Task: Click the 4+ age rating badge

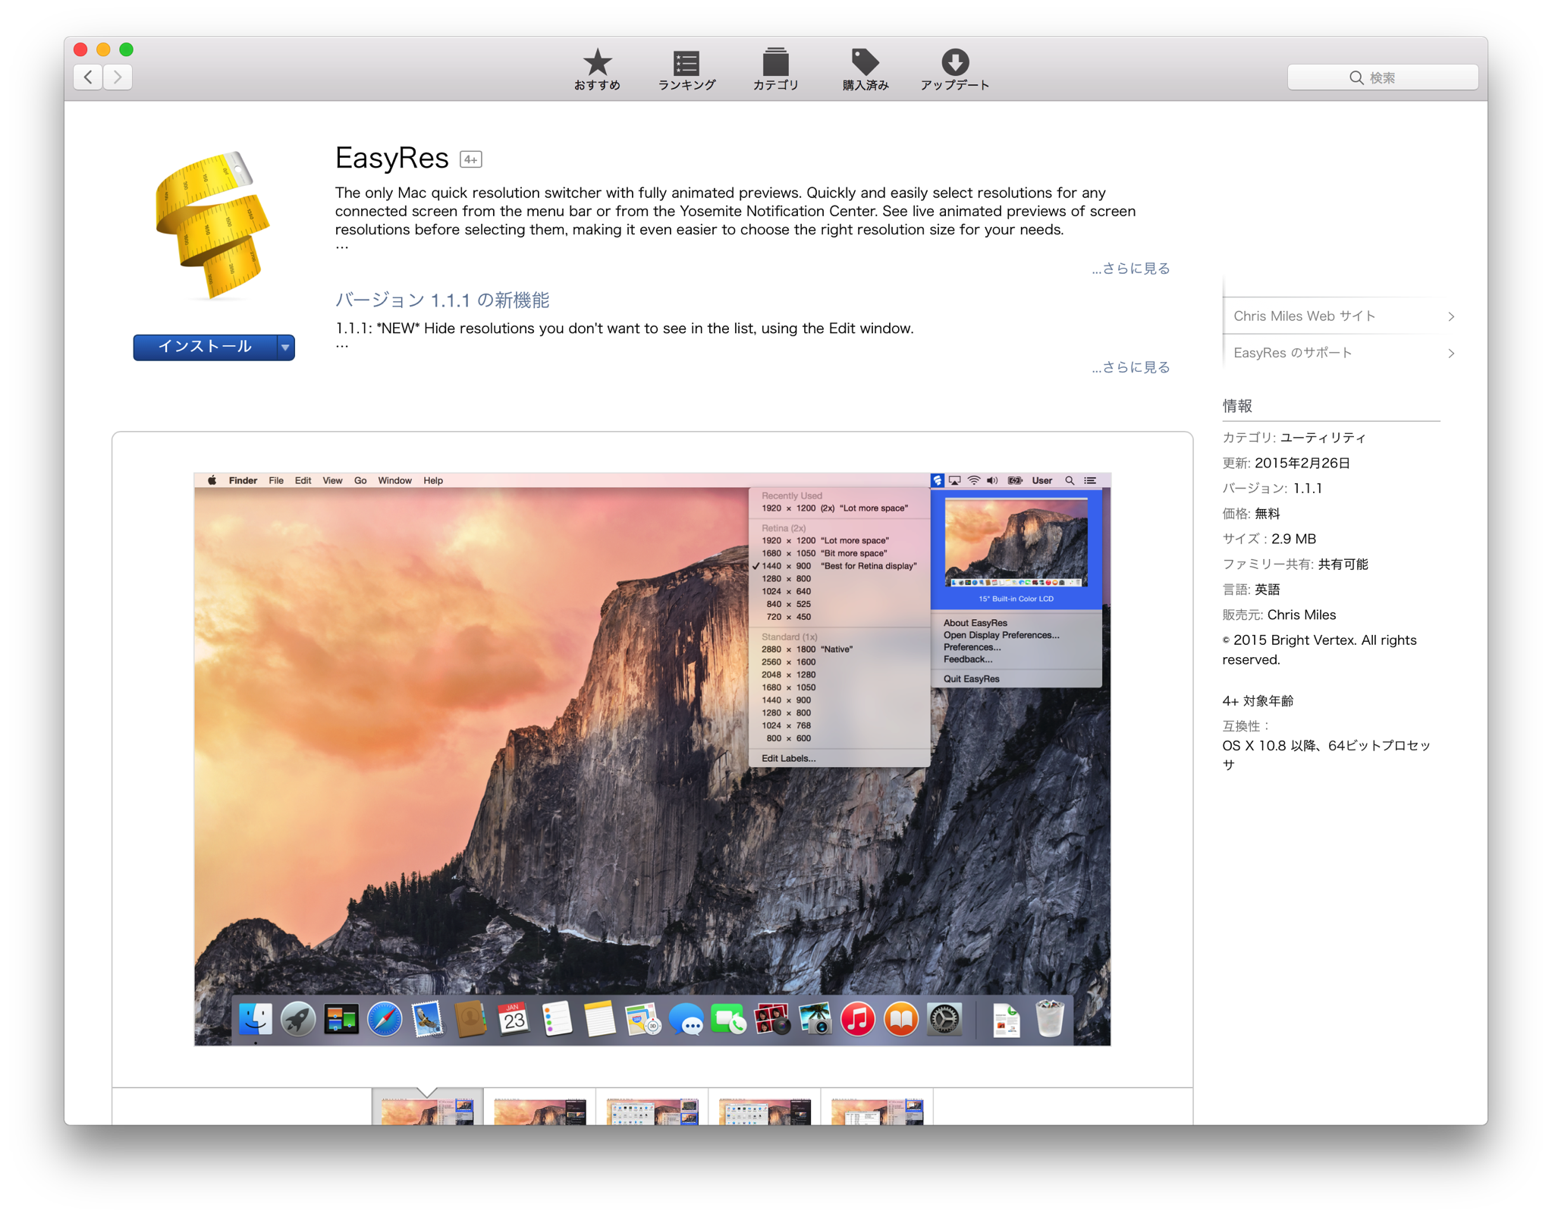Action: (470, 159)
